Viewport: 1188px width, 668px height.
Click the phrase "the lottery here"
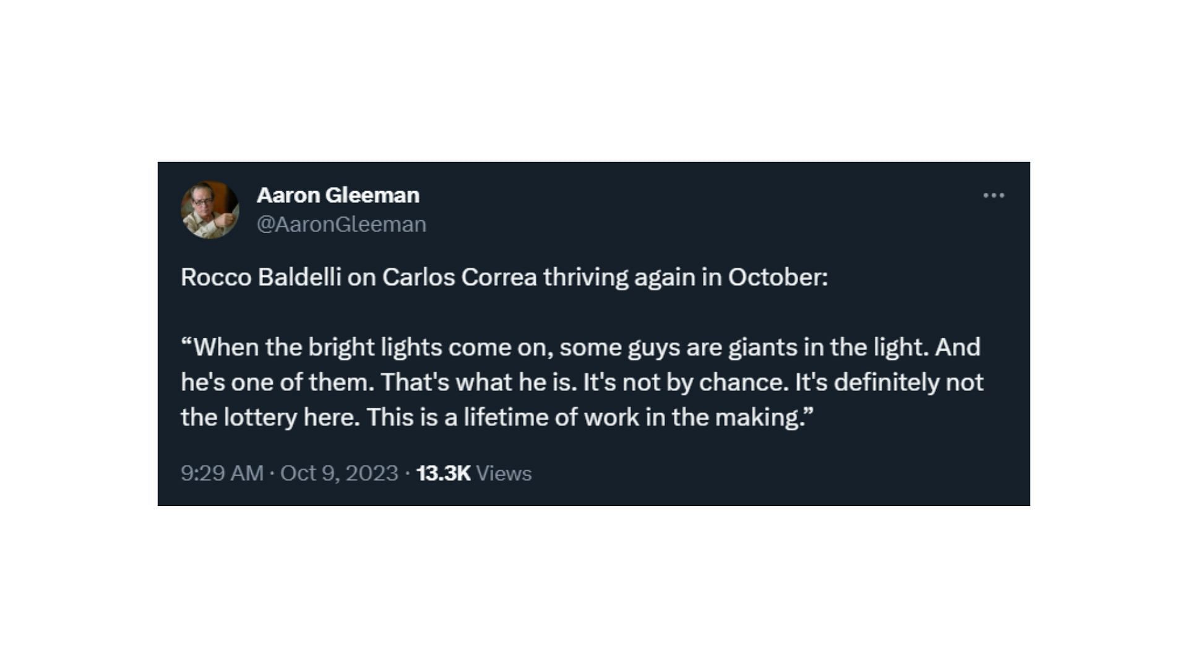pyautogui.click(x=269, y=417)
